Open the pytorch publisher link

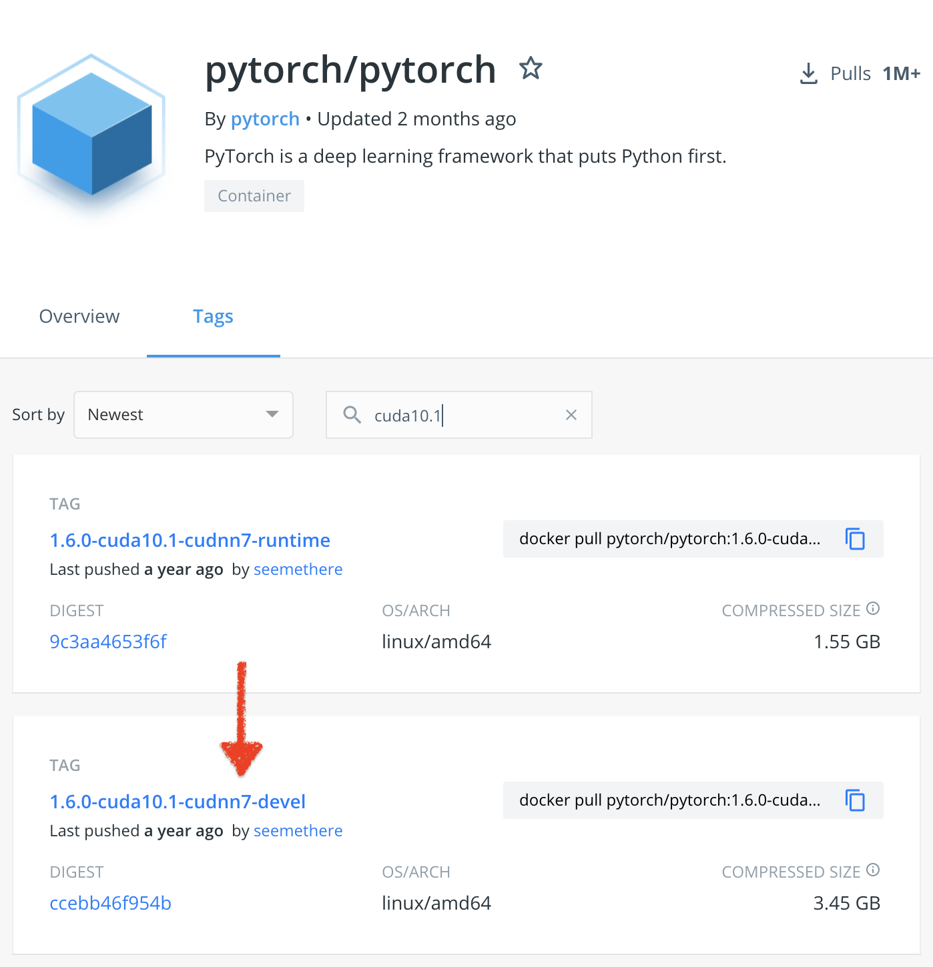(265, 119)
